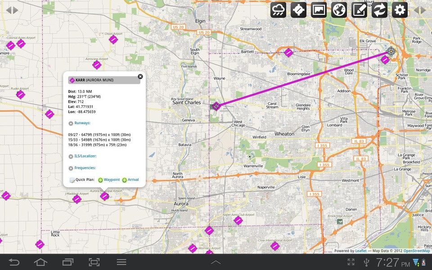
Task: Add KARR as Arrival
Action: (x=130, y=180)
